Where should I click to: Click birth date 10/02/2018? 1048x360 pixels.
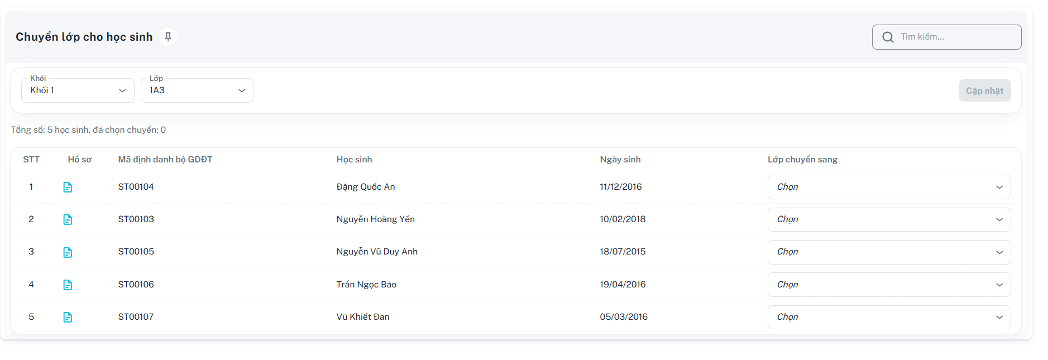coord(623,219)
